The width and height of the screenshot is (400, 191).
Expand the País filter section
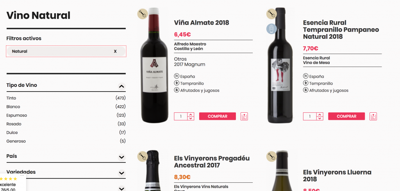pyautogui.click(x=122, y=157)
